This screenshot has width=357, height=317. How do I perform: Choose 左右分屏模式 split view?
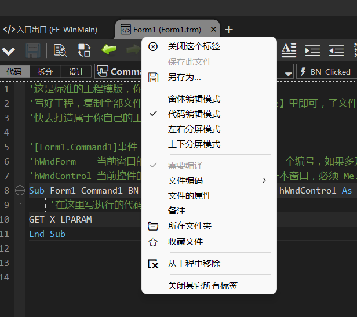(194, 129)
